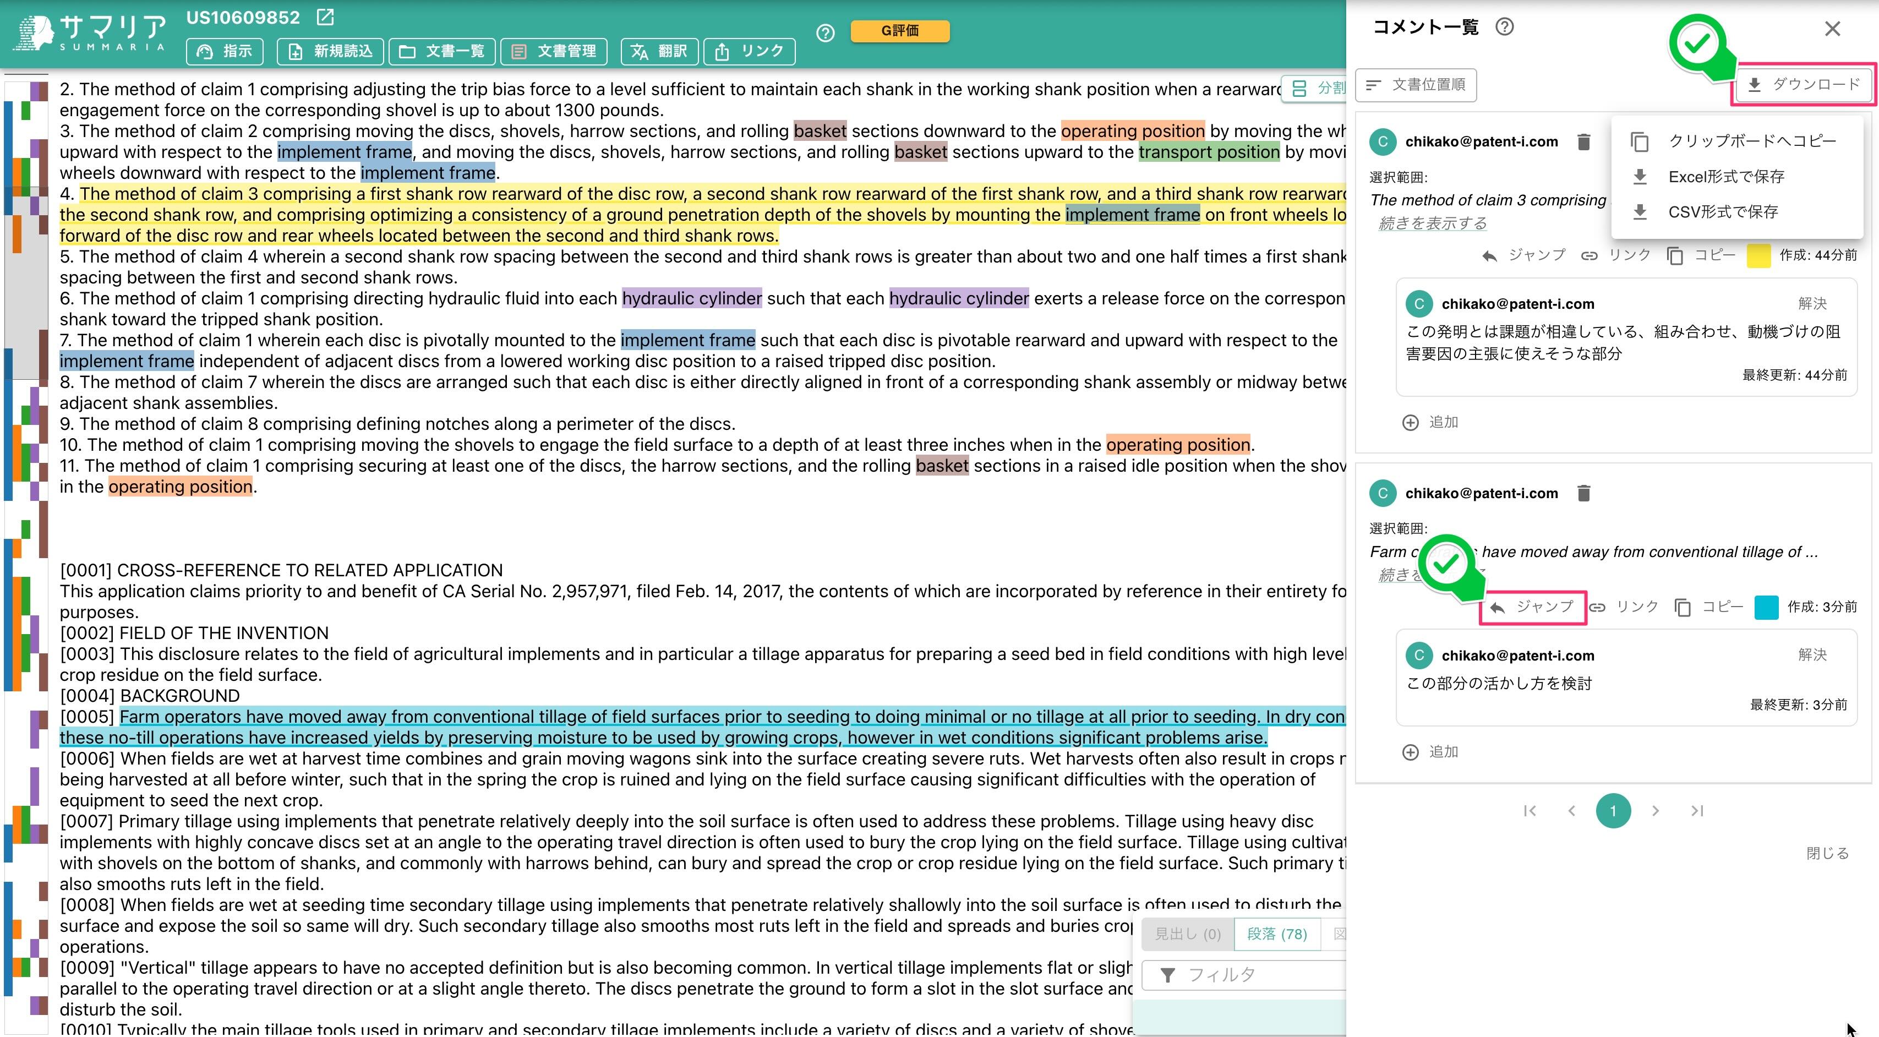Click highlighted term 'transport position' in claim 3

point(1209,152)
